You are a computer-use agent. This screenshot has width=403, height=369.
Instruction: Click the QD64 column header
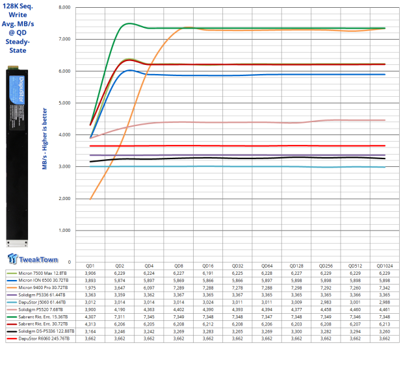pyautogui.click(x=266, y=266)
